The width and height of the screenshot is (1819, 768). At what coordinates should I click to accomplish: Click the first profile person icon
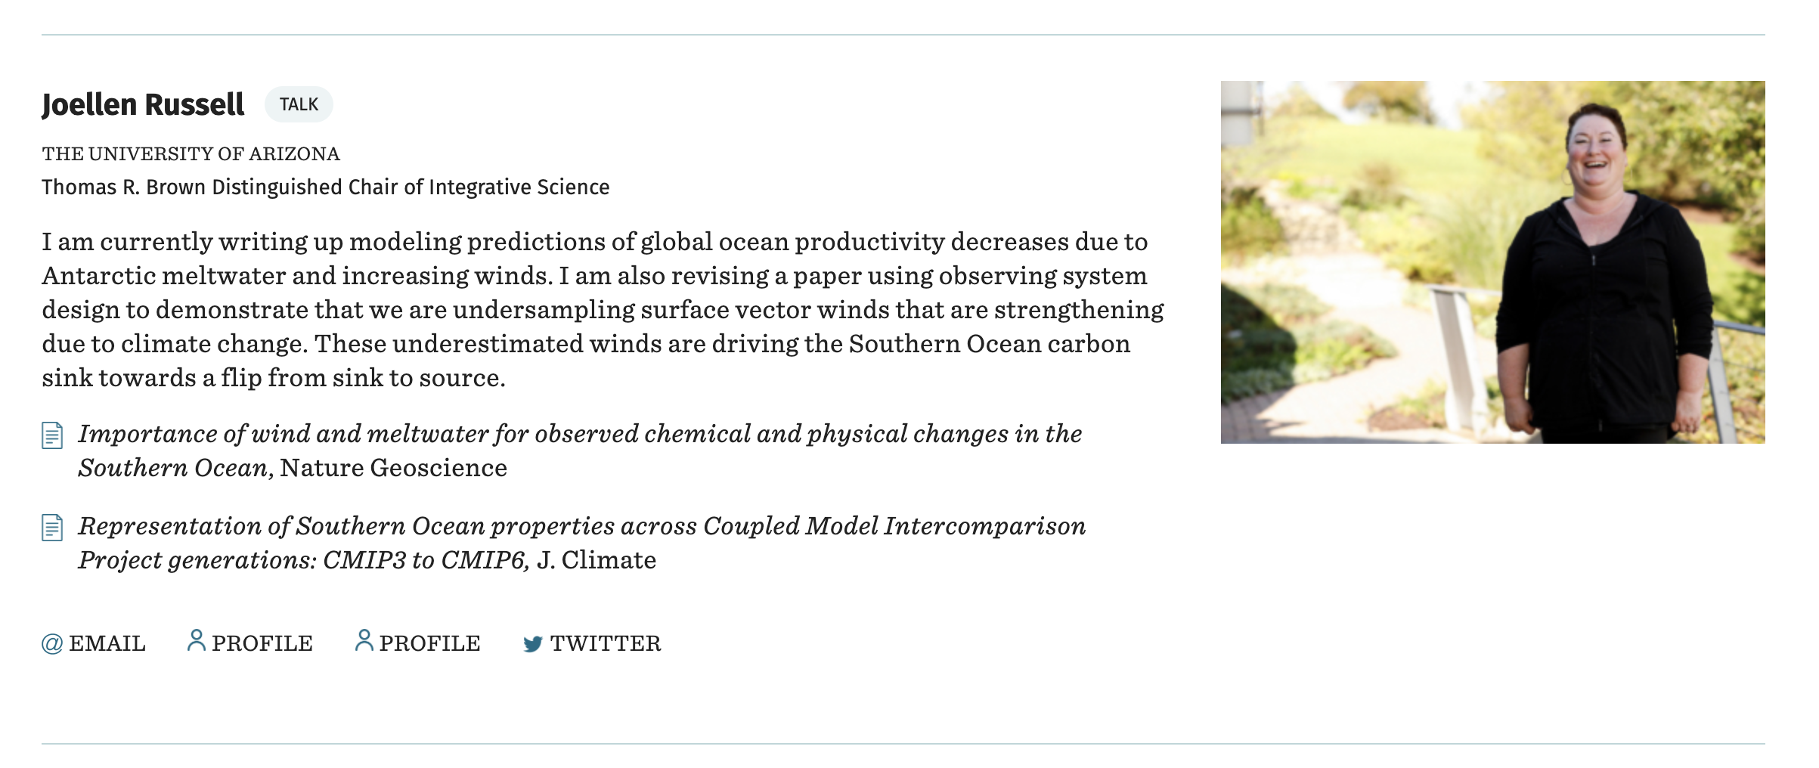click(x=197, y=640)
